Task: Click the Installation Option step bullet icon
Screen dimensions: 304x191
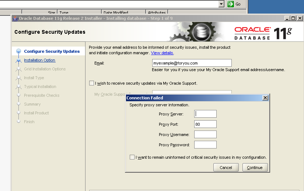Action: (19, 60)
